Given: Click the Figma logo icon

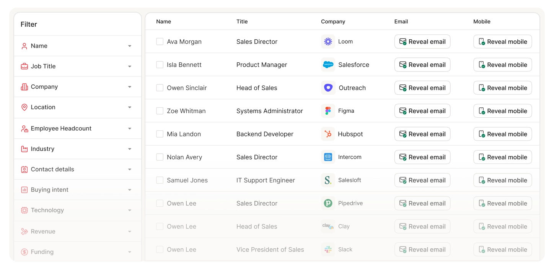Looking at the screenshot, I should pos(328,111).
